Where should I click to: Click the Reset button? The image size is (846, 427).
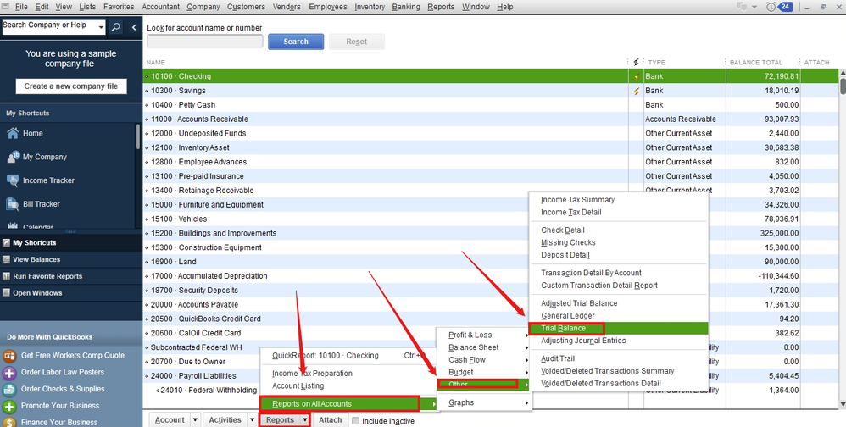(357, 42)
